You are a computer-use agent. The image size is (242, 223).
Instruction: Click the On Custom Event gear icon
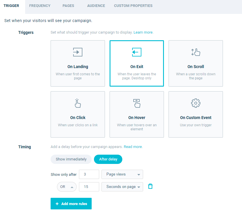coord(196,103)
